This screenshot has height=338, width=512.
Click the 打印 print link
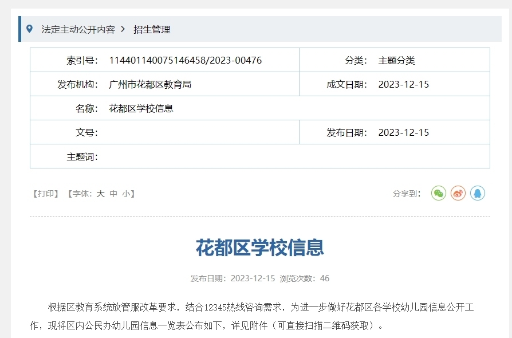pos(46,194)
